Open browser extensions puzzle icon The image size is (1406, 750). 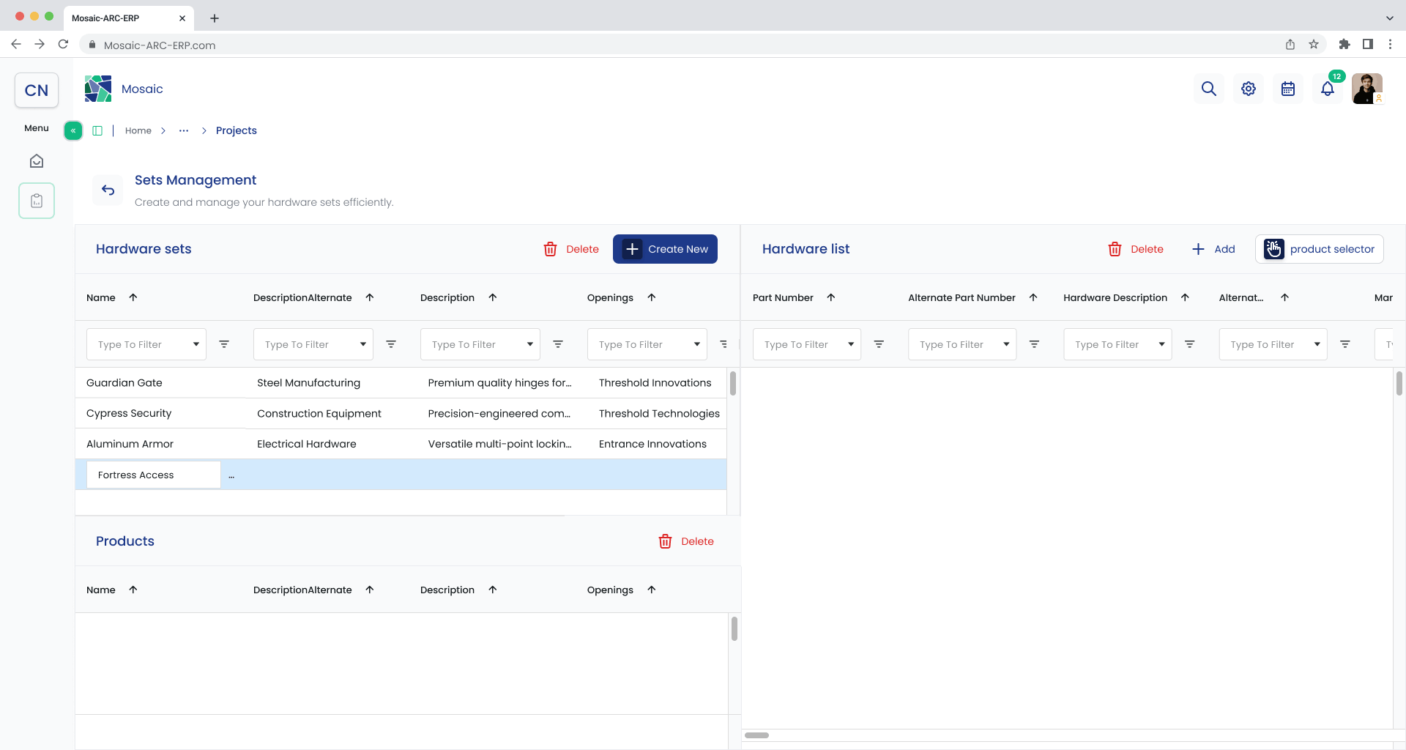pyautogui.click(x=1344, y=45)
